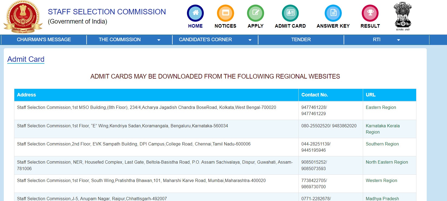Viewport: 447px width, 201px height.
Task: Select the Mumbai address cell
Action: click(x=156, y=184)
